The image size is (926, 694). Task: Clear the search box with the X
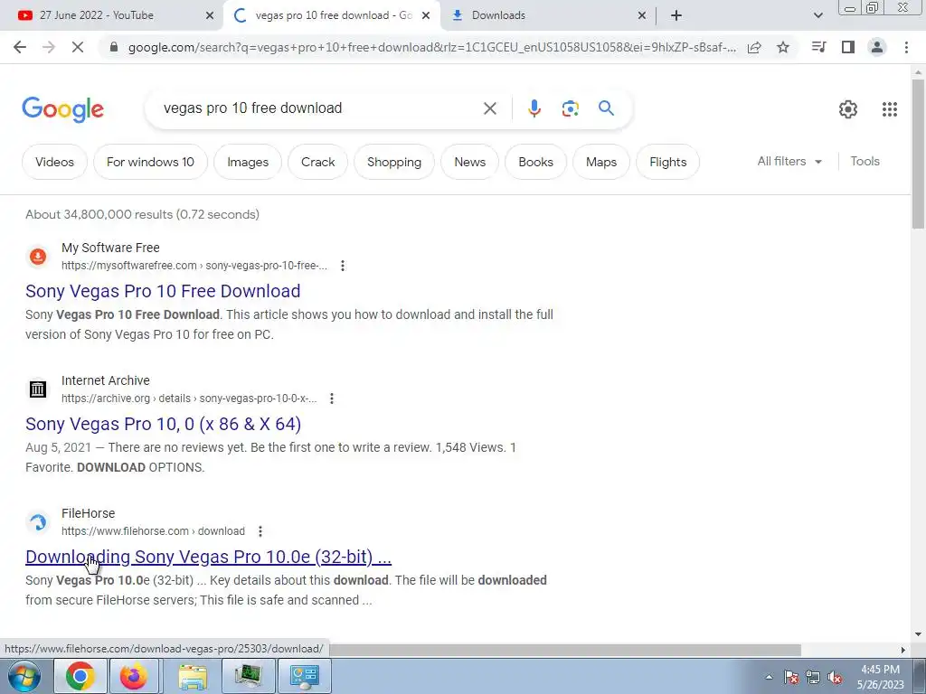(x=490, y=108)
